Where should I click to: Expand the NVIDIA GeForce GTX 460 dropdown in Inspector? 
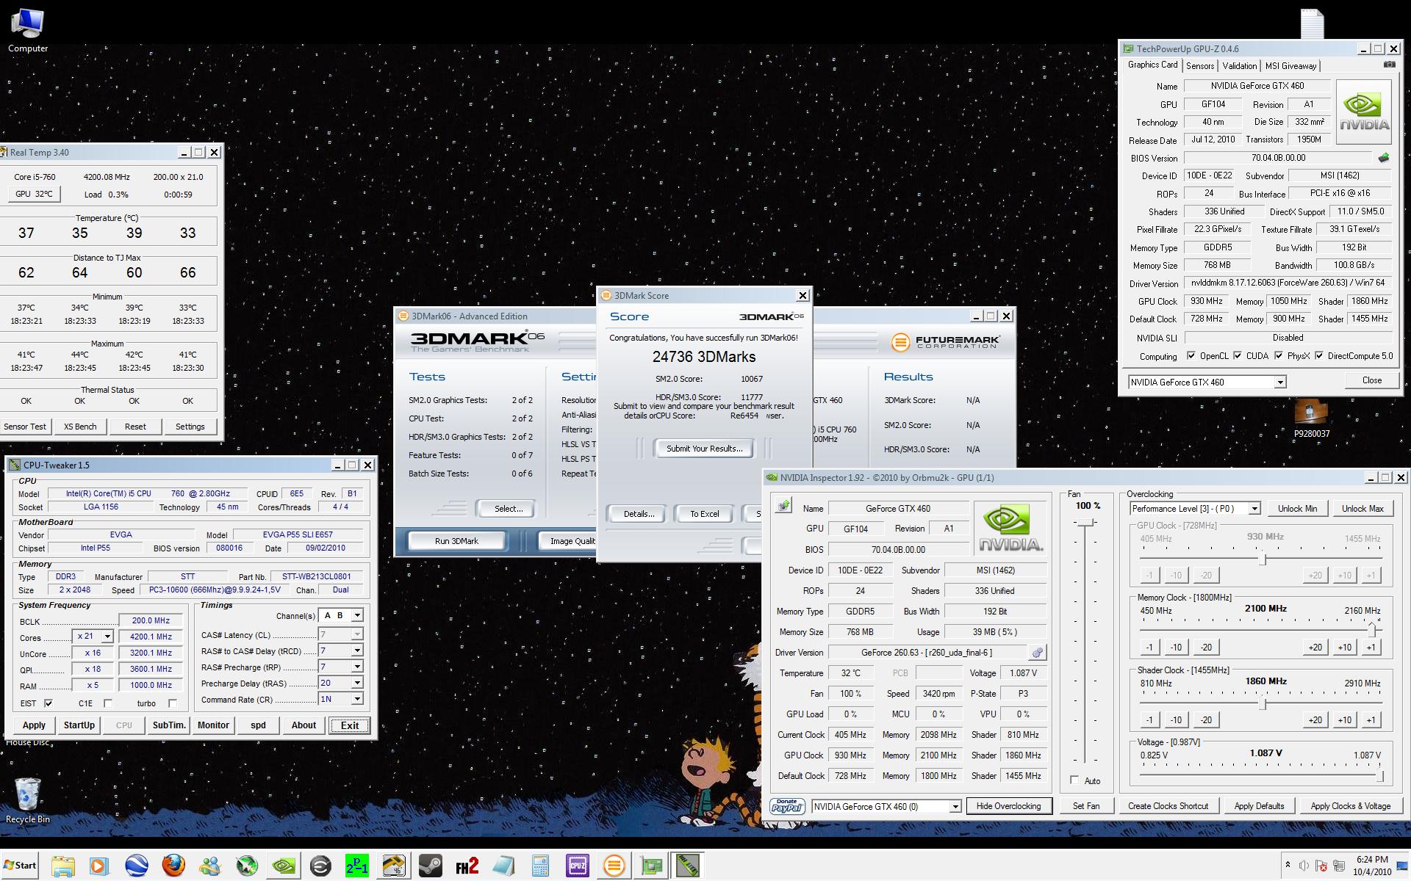tap(949, 806)
